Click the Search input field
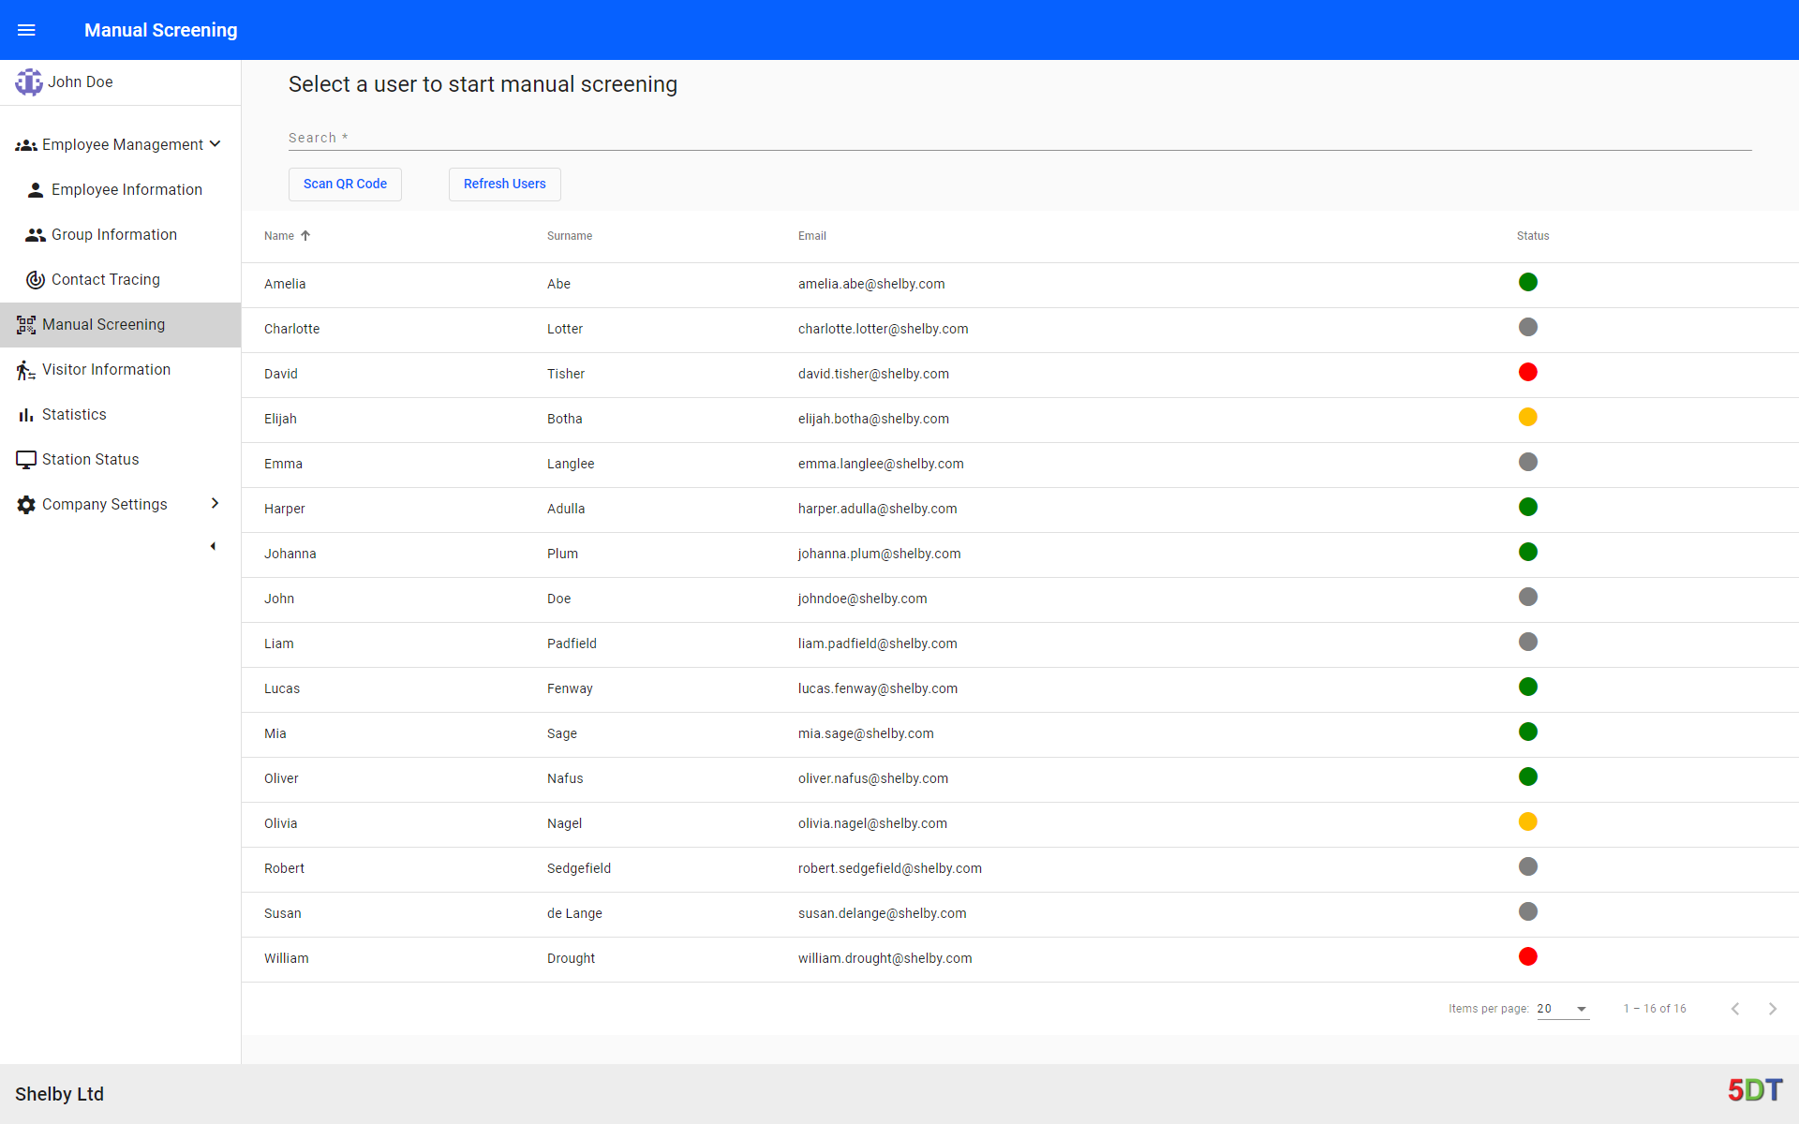 tap(1018, 139)
